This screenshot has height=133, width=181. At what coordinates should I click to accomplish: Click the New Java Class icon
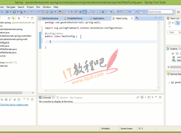(x=52, y=12)
